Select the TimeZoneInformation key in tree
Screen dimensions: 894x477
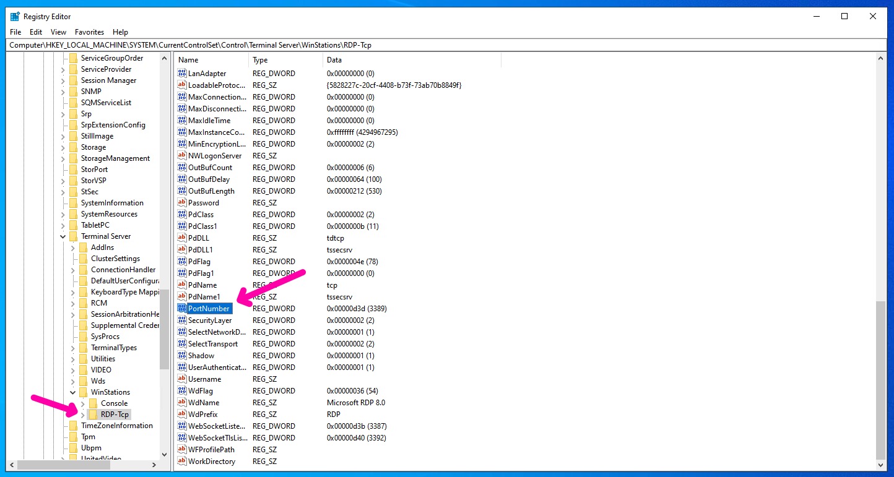pyautogui.click(x=116, y=426)
